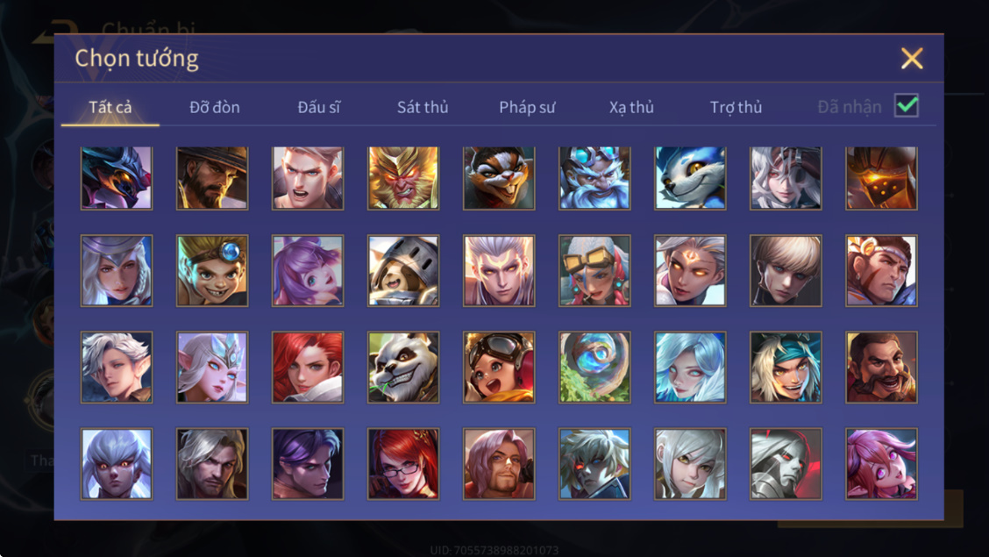The height and width of the screenshot is (557, 989).
Task: Switch to the Xạ thủ tab
Action: [x=631, y=107]
